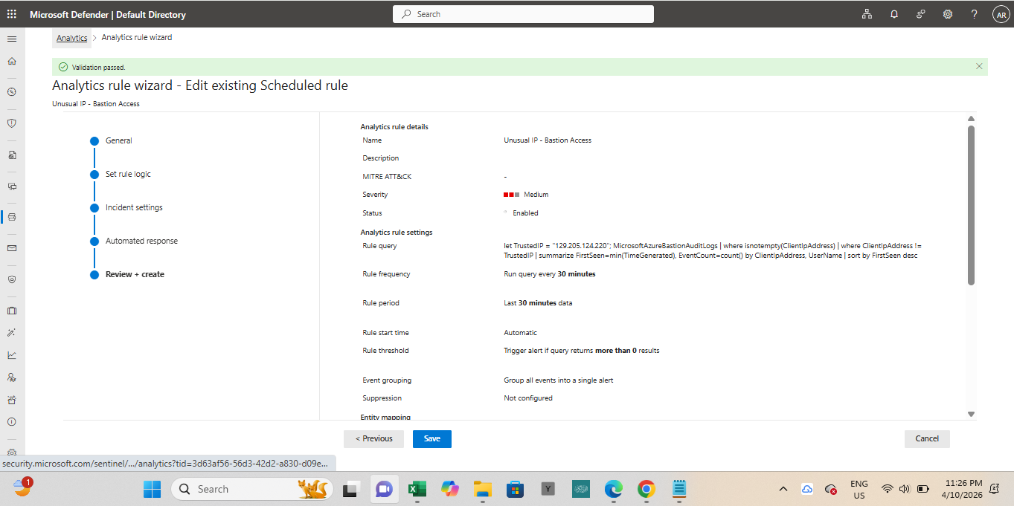
Task: Click 'Group all events into a single alert'
Action: 559,380
